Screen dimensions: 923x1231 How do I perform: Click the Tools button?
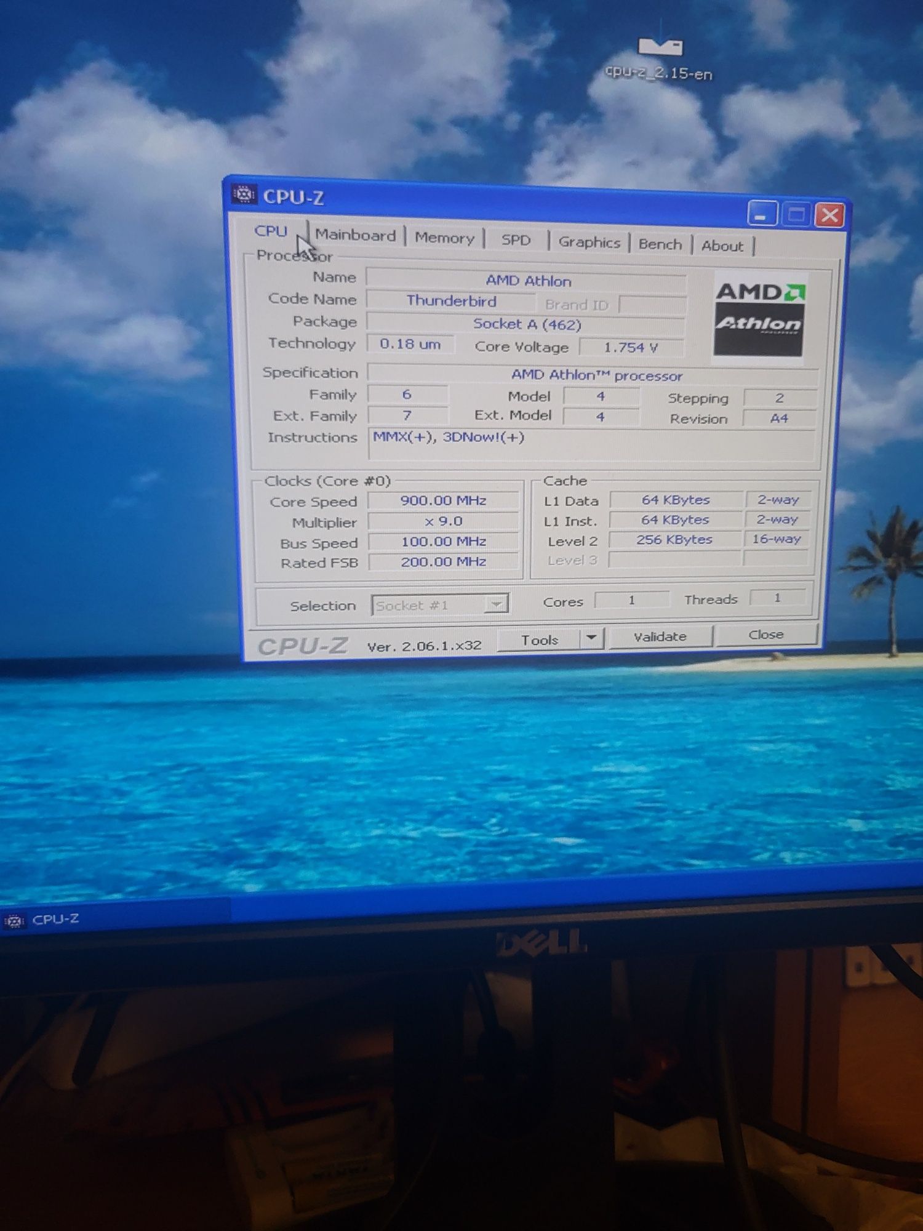click(540, 640)
